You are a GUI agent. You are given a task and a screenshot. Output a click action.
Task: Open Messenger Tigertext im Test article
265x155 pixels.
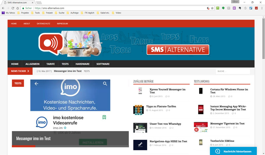tap(227, 124)
